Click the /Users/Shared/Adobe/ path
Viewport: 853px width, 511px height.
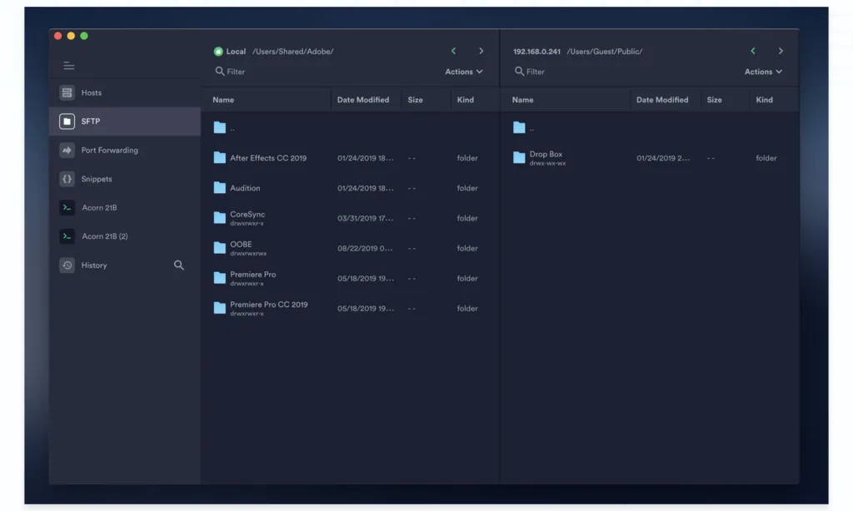[x=292, y=52]
